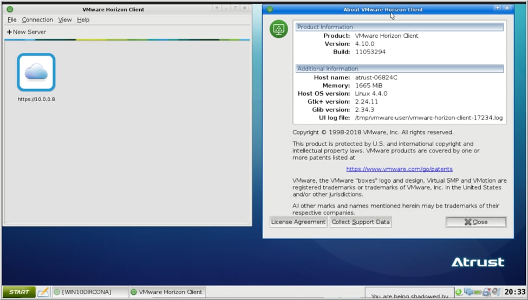This screenshot has width=528, height=300.
Task: Click the Product Information section header
Action: [x=399, y=27]
